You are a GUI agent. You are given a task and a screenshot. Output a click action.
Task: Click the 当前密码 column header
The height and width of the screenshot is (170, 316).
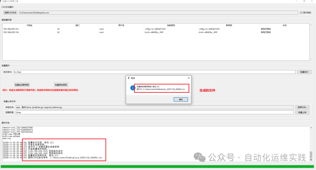[x=171, y=25]
